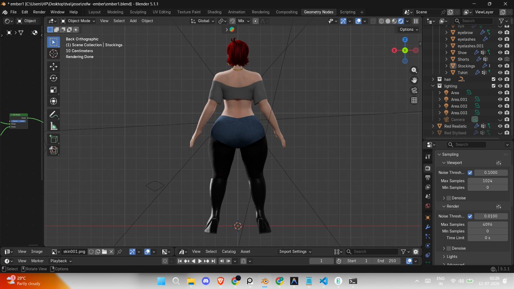Select the Move tool

coord(54,66)
